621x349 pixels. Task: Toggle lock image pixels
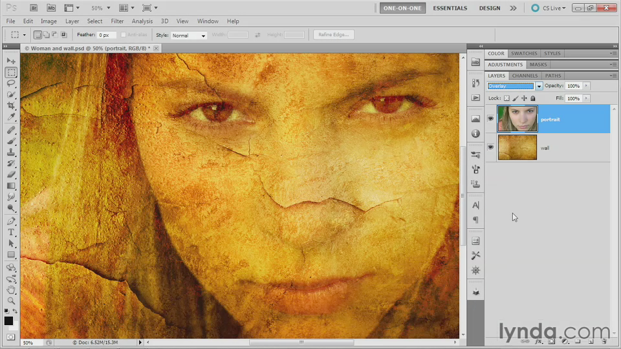point(516,98)
